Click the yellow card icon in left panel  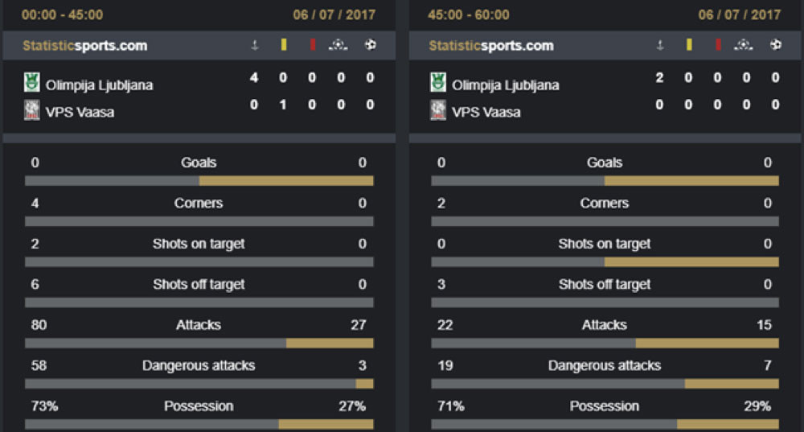point(284,44)
